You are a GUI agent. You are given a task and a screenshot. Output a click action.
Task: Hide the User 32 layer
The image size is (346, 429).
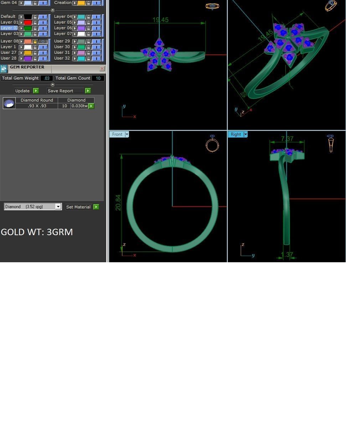pos(96,58)
